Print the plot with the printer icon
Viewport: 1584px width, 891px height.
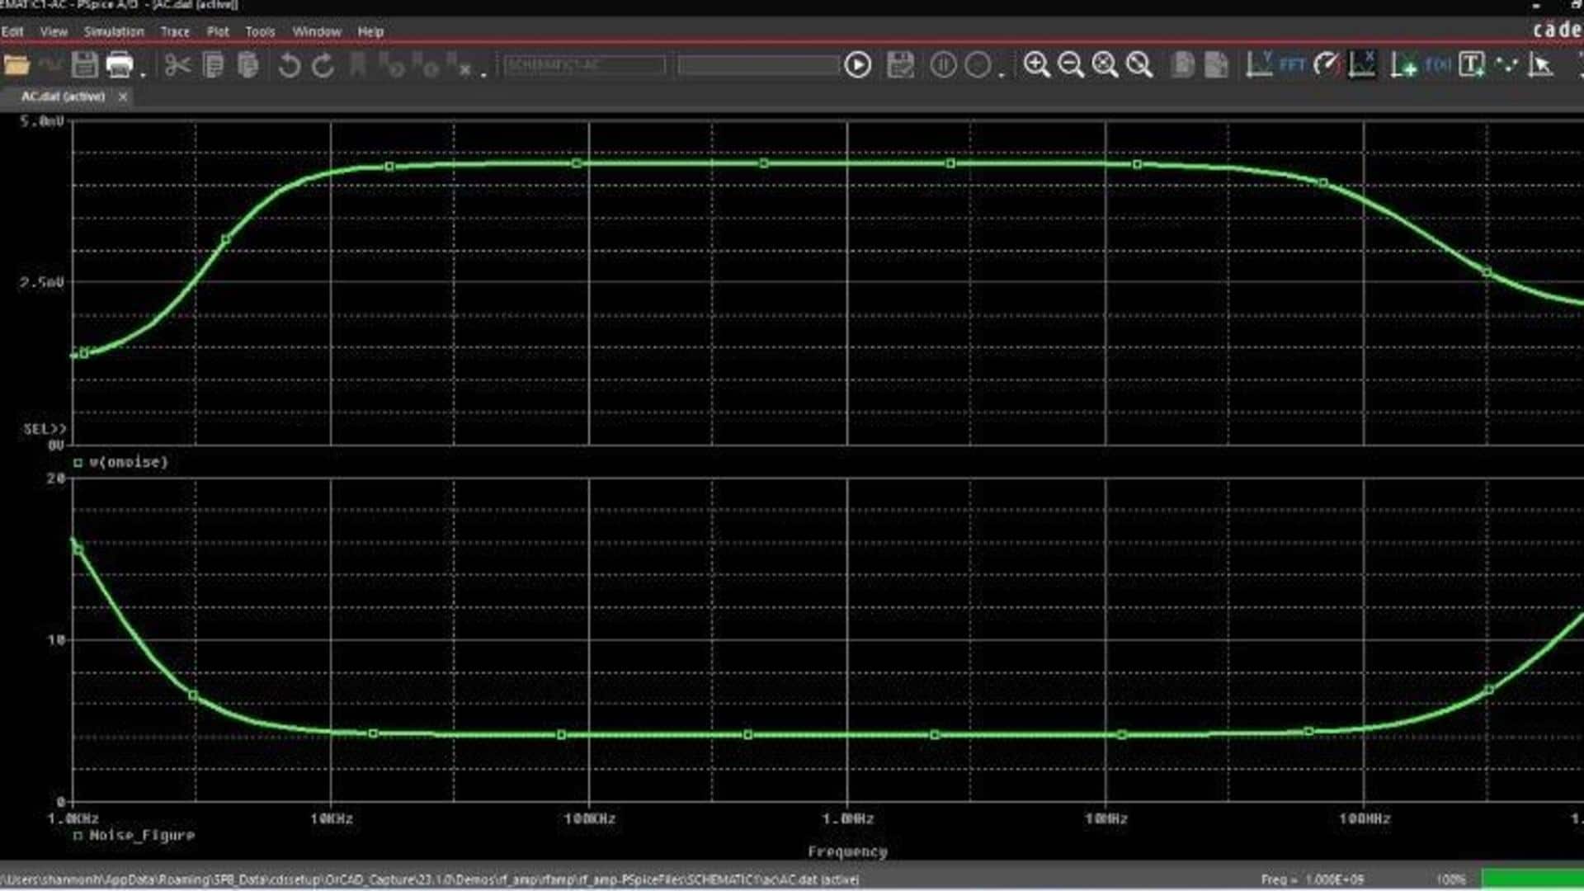click(x=120, y=64)
